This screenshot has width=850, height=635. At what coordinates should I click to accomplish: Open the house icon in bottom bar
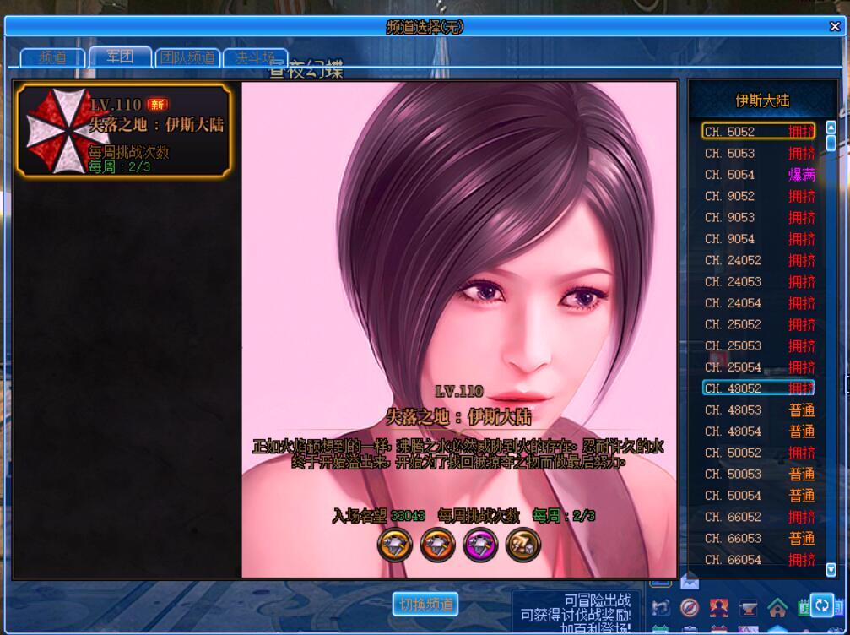coord(777,607)
